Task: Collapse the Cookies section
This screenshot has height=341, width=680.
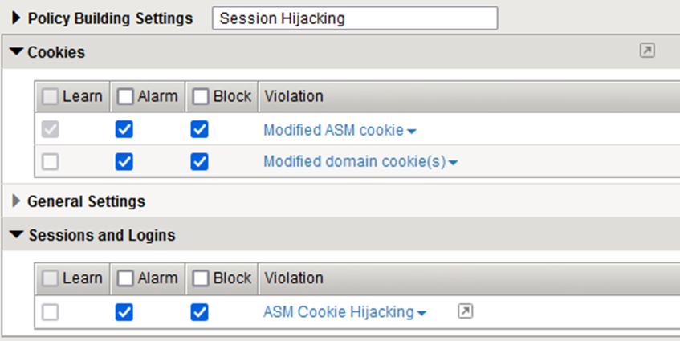Action: point(16,52)
